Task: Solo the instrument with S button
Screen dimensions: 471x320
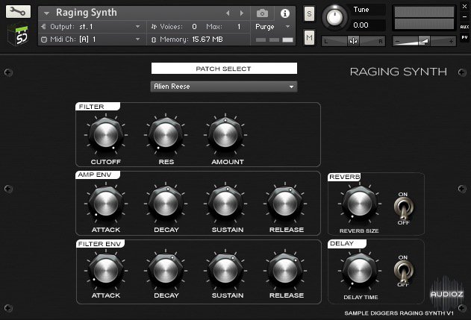Action: (309, 14)
